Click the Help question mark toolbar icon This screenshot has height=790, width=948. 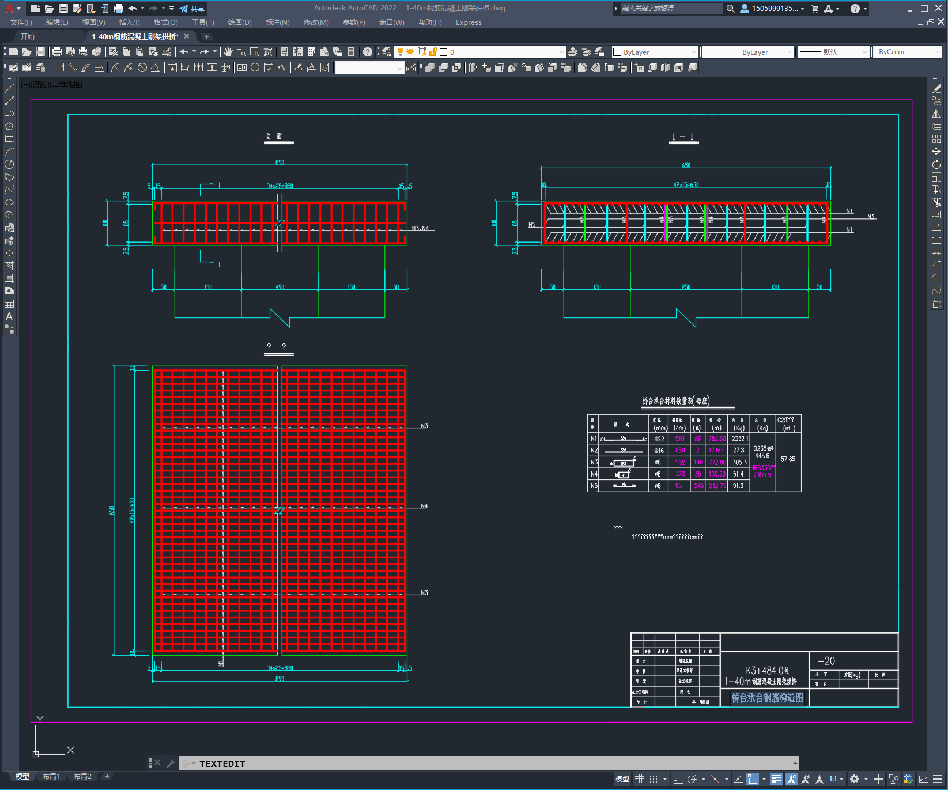coord(368,52)
